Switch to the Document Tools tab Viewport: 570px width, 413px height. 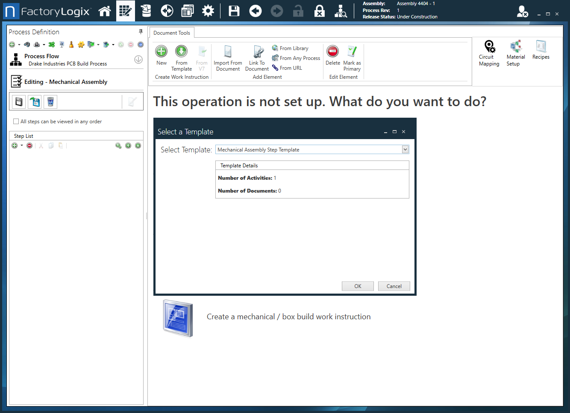tap(171, 32)
